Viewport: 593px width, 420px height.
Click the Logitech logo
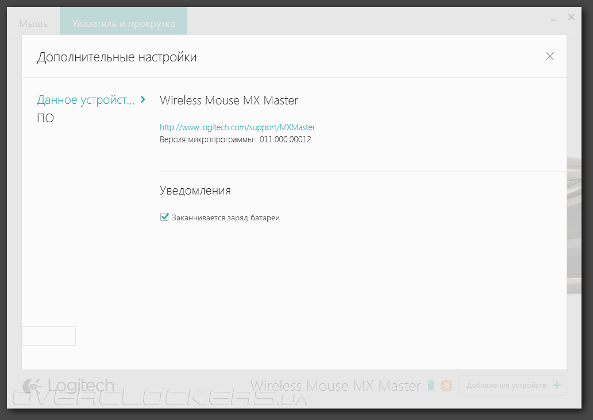click(68, 386)
